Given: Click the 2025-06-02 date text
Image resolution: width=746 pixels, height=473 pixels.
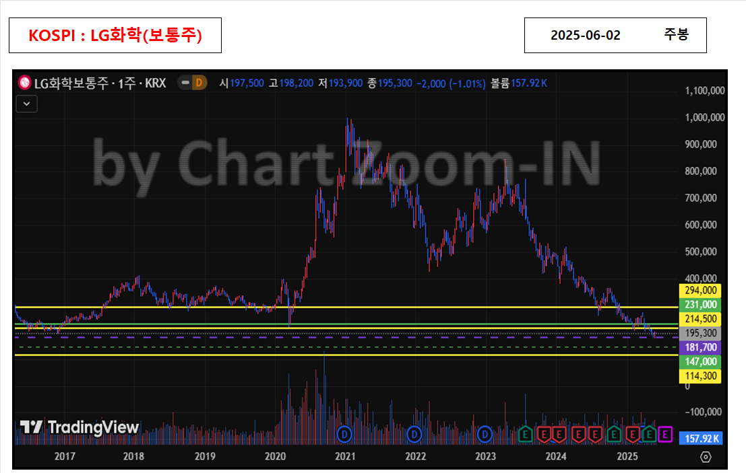Looking at the screenshot, I should (585, 36).
